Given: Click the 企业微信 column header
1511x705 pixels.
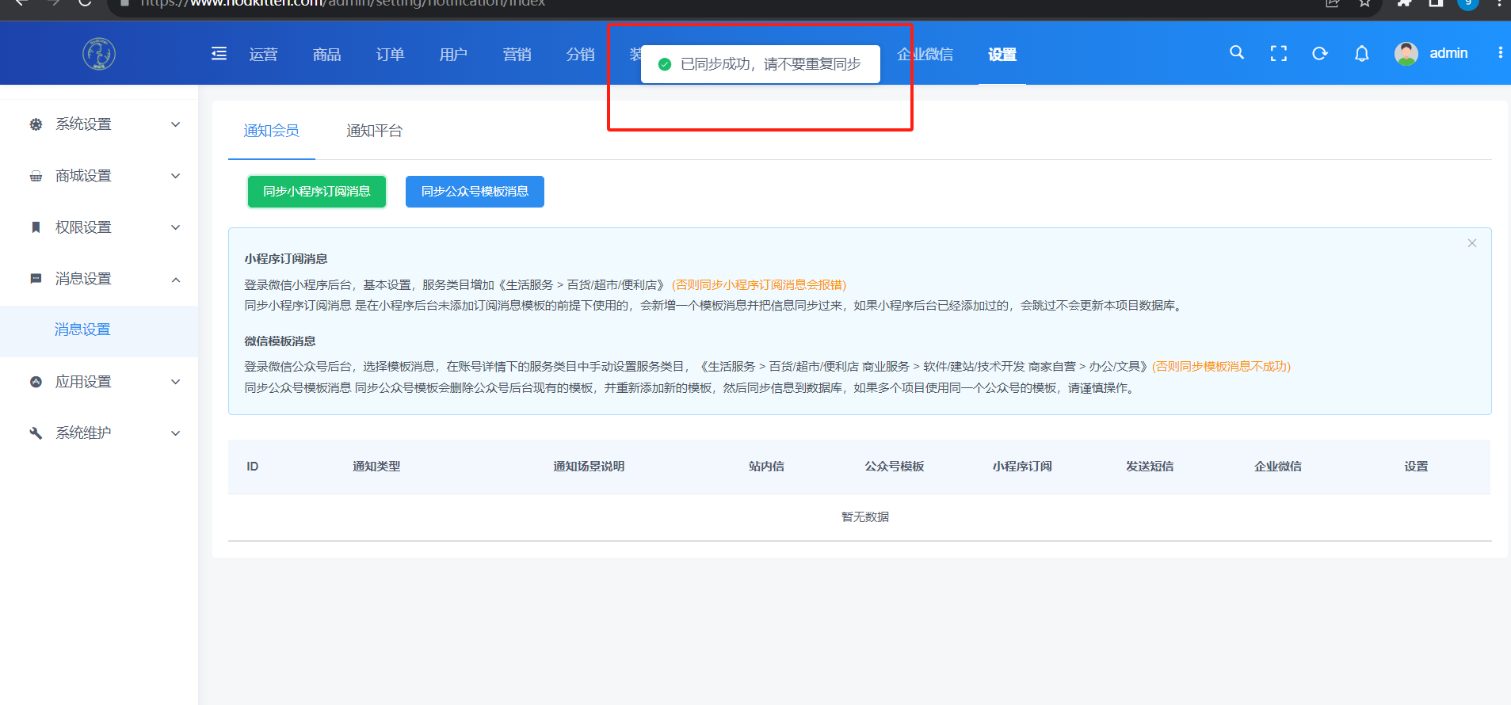Looking at the screenshot, I should point(1278,467).
